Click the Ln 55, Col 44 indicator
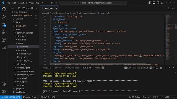177x99 pixels. click(135, 97)
